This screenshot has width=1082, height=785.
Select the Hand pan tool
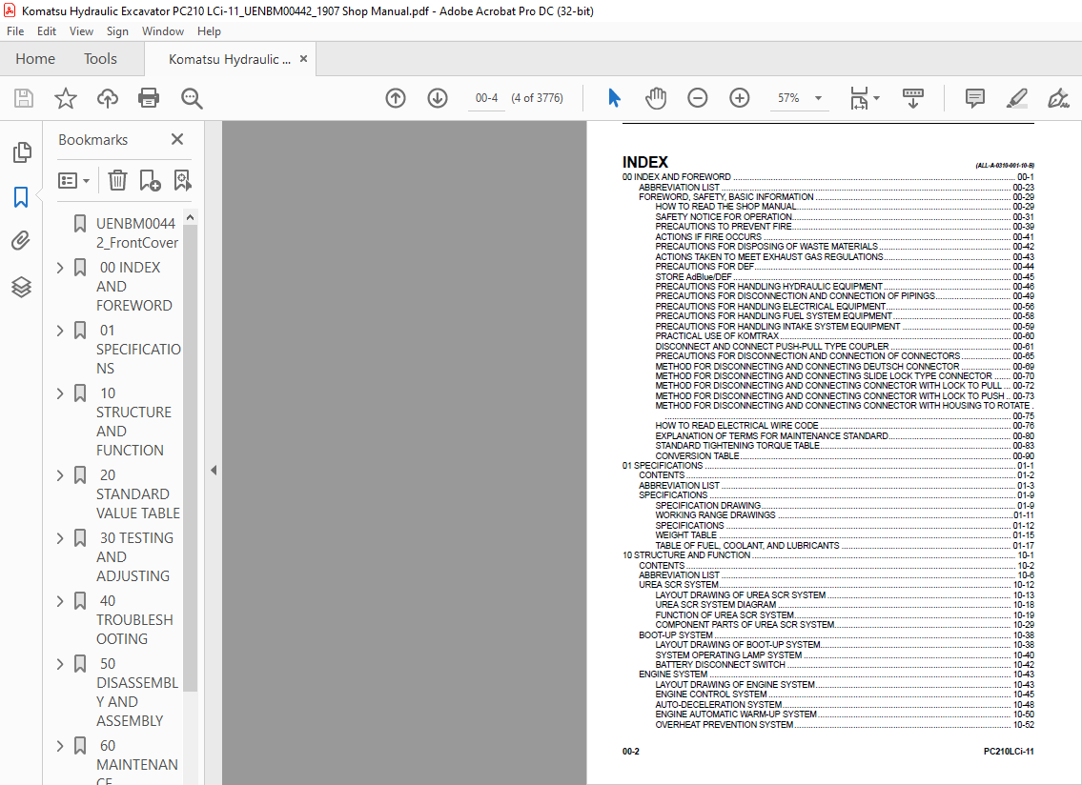click(656, 98)
